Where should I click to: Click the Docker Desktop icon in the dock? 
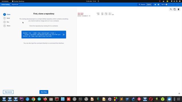[x=169, y=99]
